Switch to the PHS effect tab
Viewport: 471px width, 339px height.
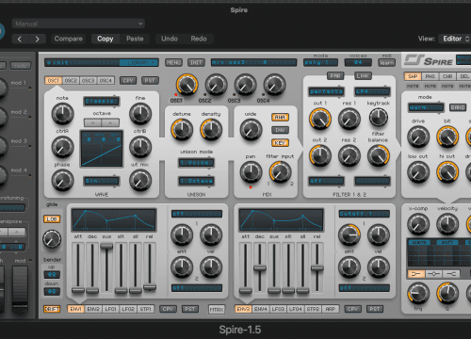click(430, 76)
